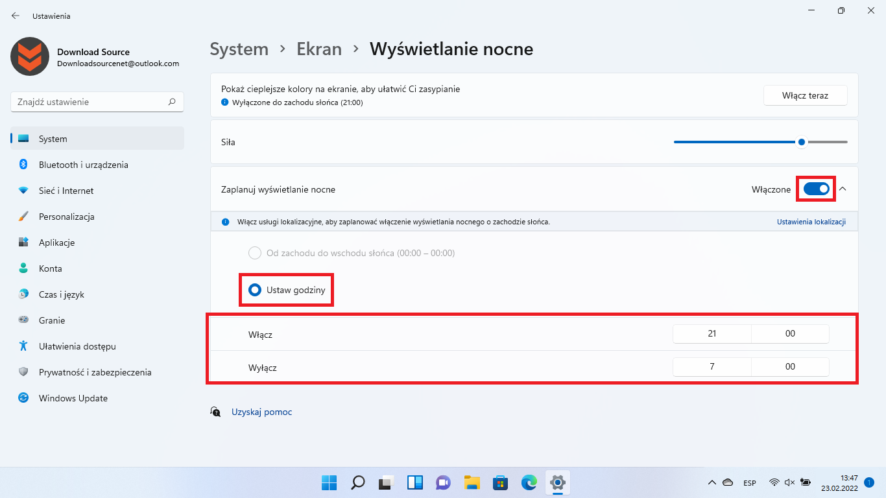
Task: Open the Wyłącz minutes picker showing 00
Action: [790, 366]
